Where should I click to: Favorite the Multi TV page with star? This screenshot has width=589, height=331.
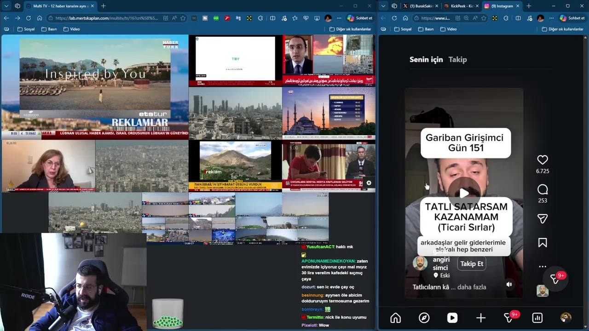click(x=183, y=18)
